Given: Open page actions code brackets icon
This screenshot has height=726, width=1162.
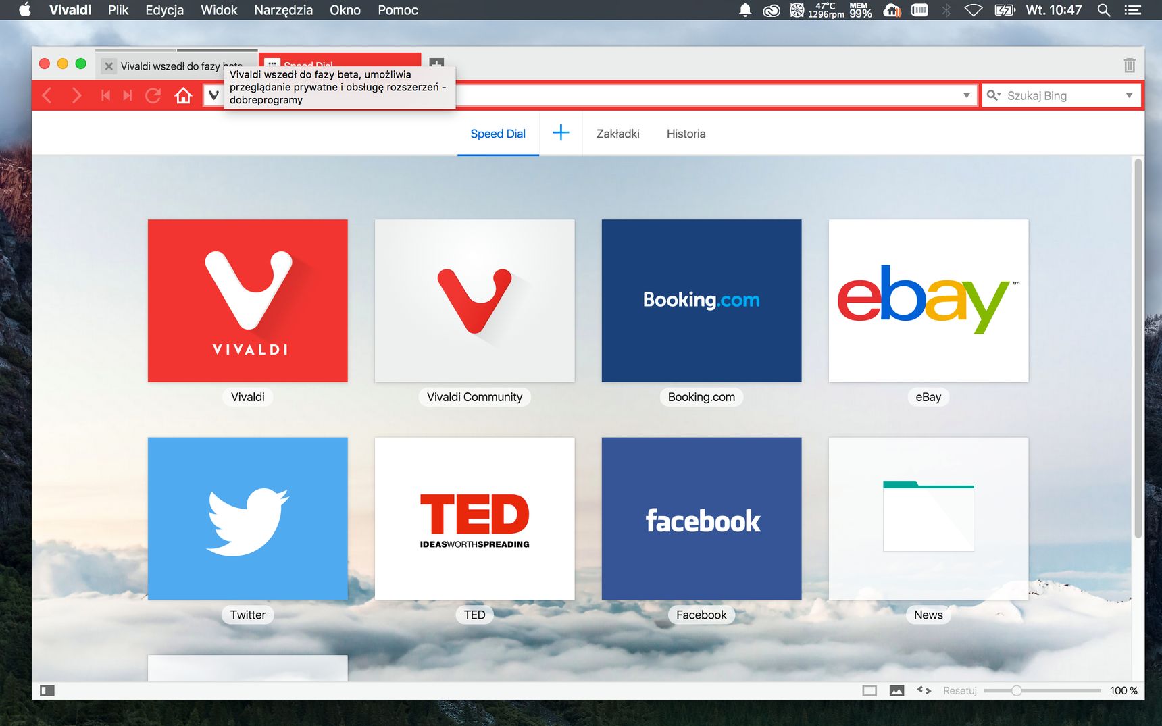Looking at the screenshot, I should [x=924, y=690].
